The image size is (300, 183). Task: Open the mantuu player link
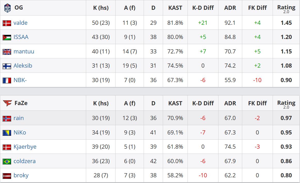tap(24, 51)
